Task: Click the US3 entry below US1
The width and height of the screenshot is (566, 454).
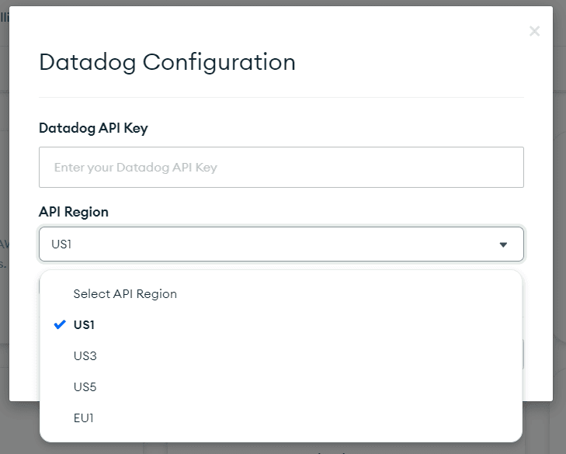Action: pos(85,356)
